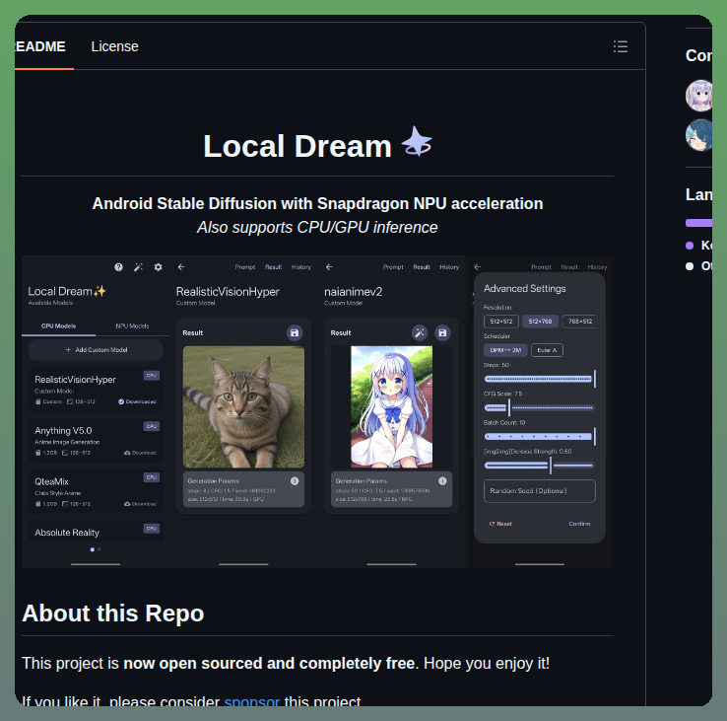Select the Euler A scheduler chip

[547, 350]
